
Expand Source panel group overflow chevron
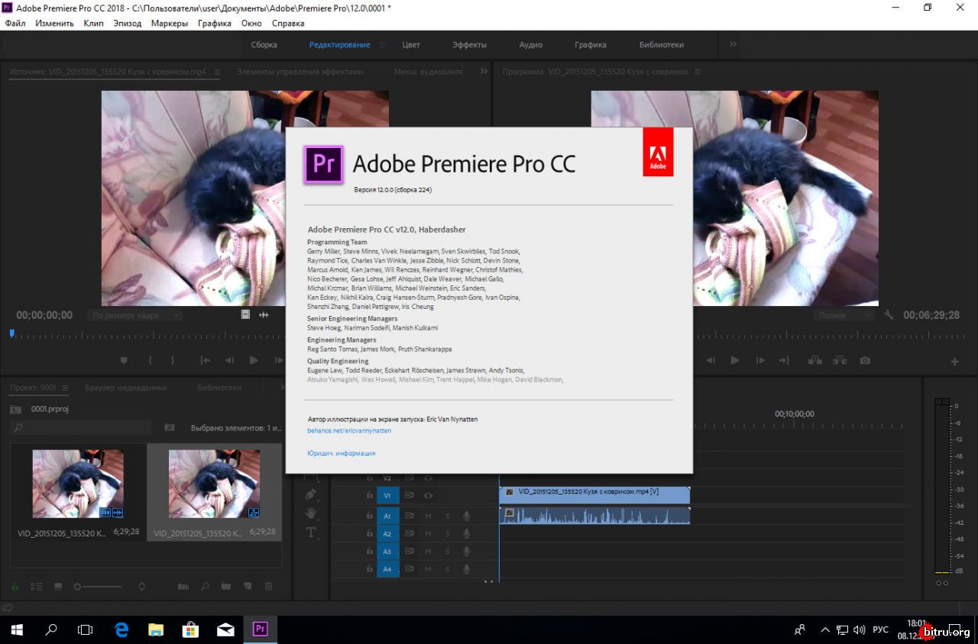pyautogui.click(x=483, y=71)
